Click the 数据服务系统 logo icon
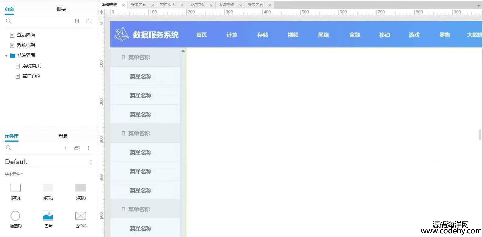Image resolution: width=483 pixels, height=237 pixels. [x=122, y=34]
